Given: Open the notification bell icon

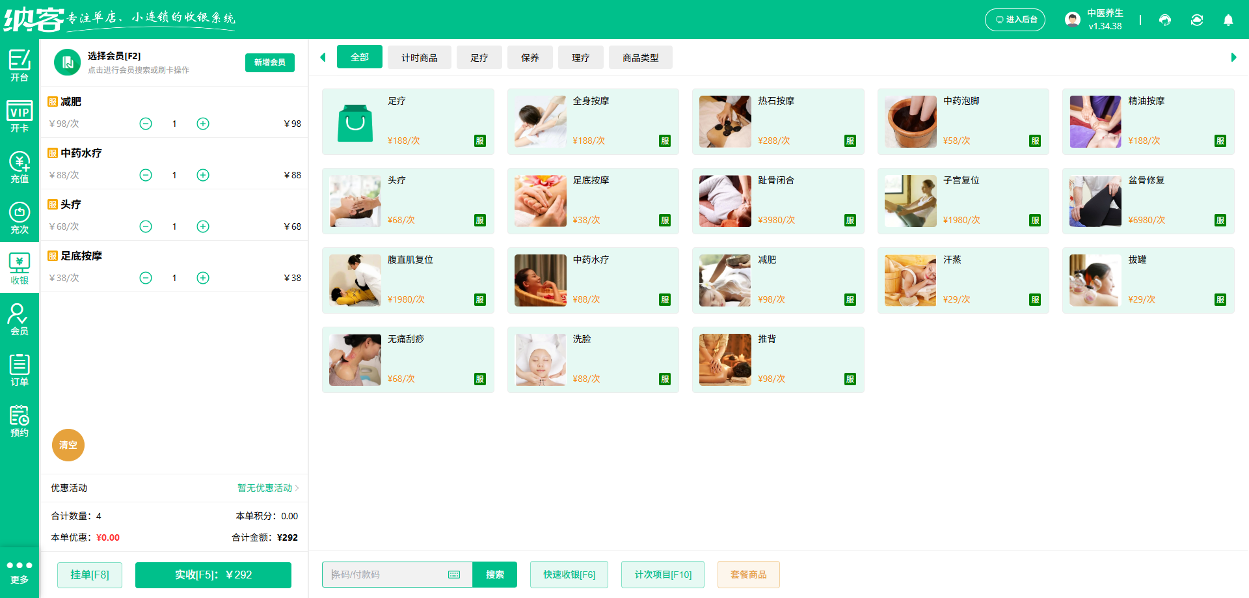Looking at the screenshot, I should (1228, 20).
